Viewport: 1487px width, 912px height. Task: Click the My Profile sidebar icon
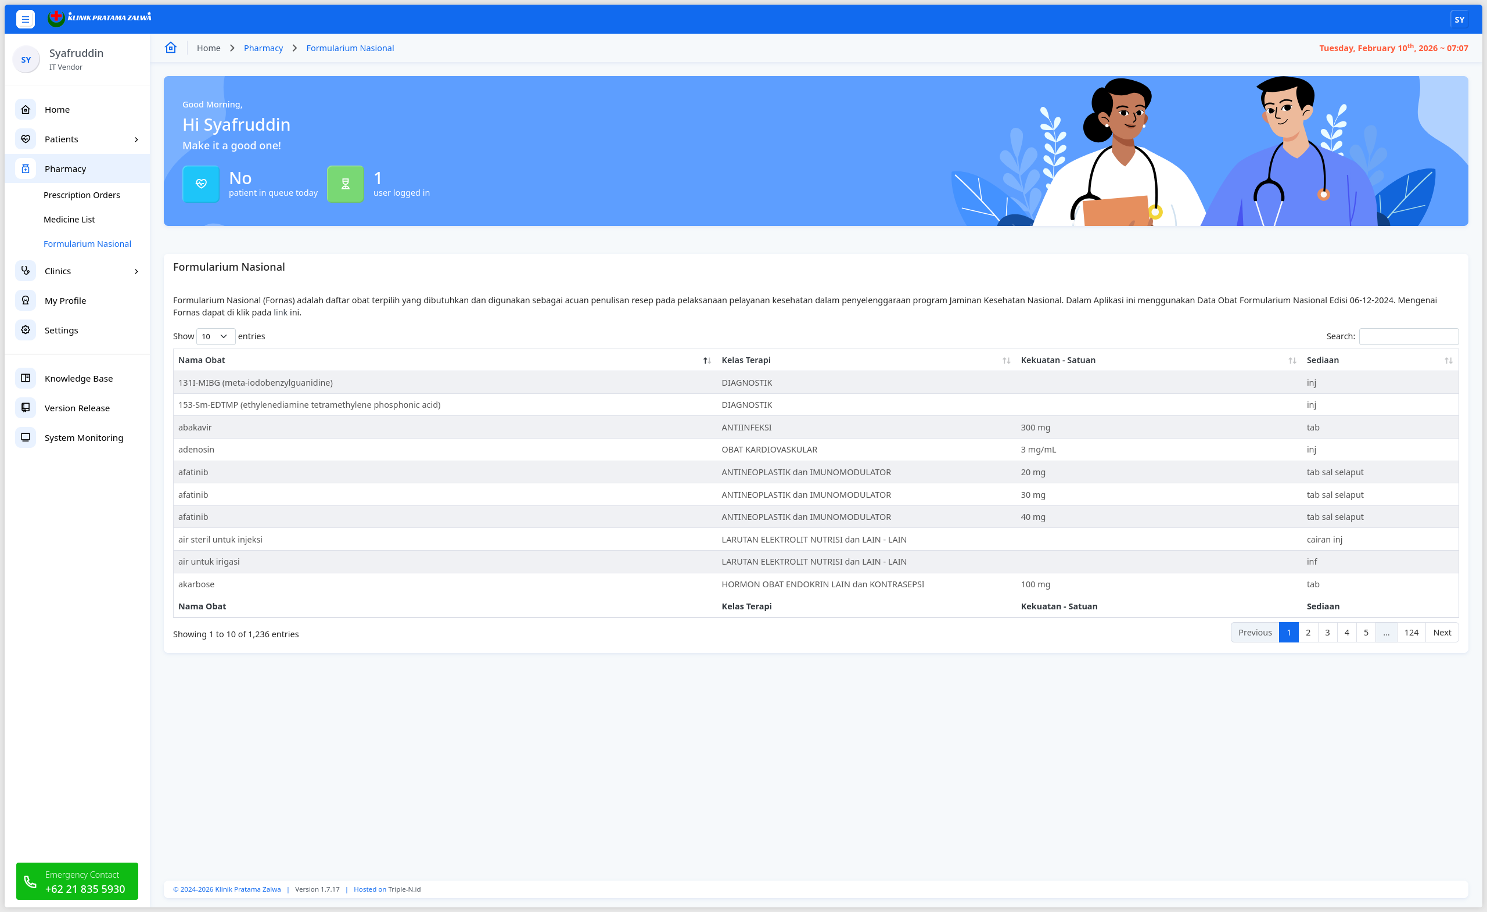pyautogui.click(x=26, y=300)
